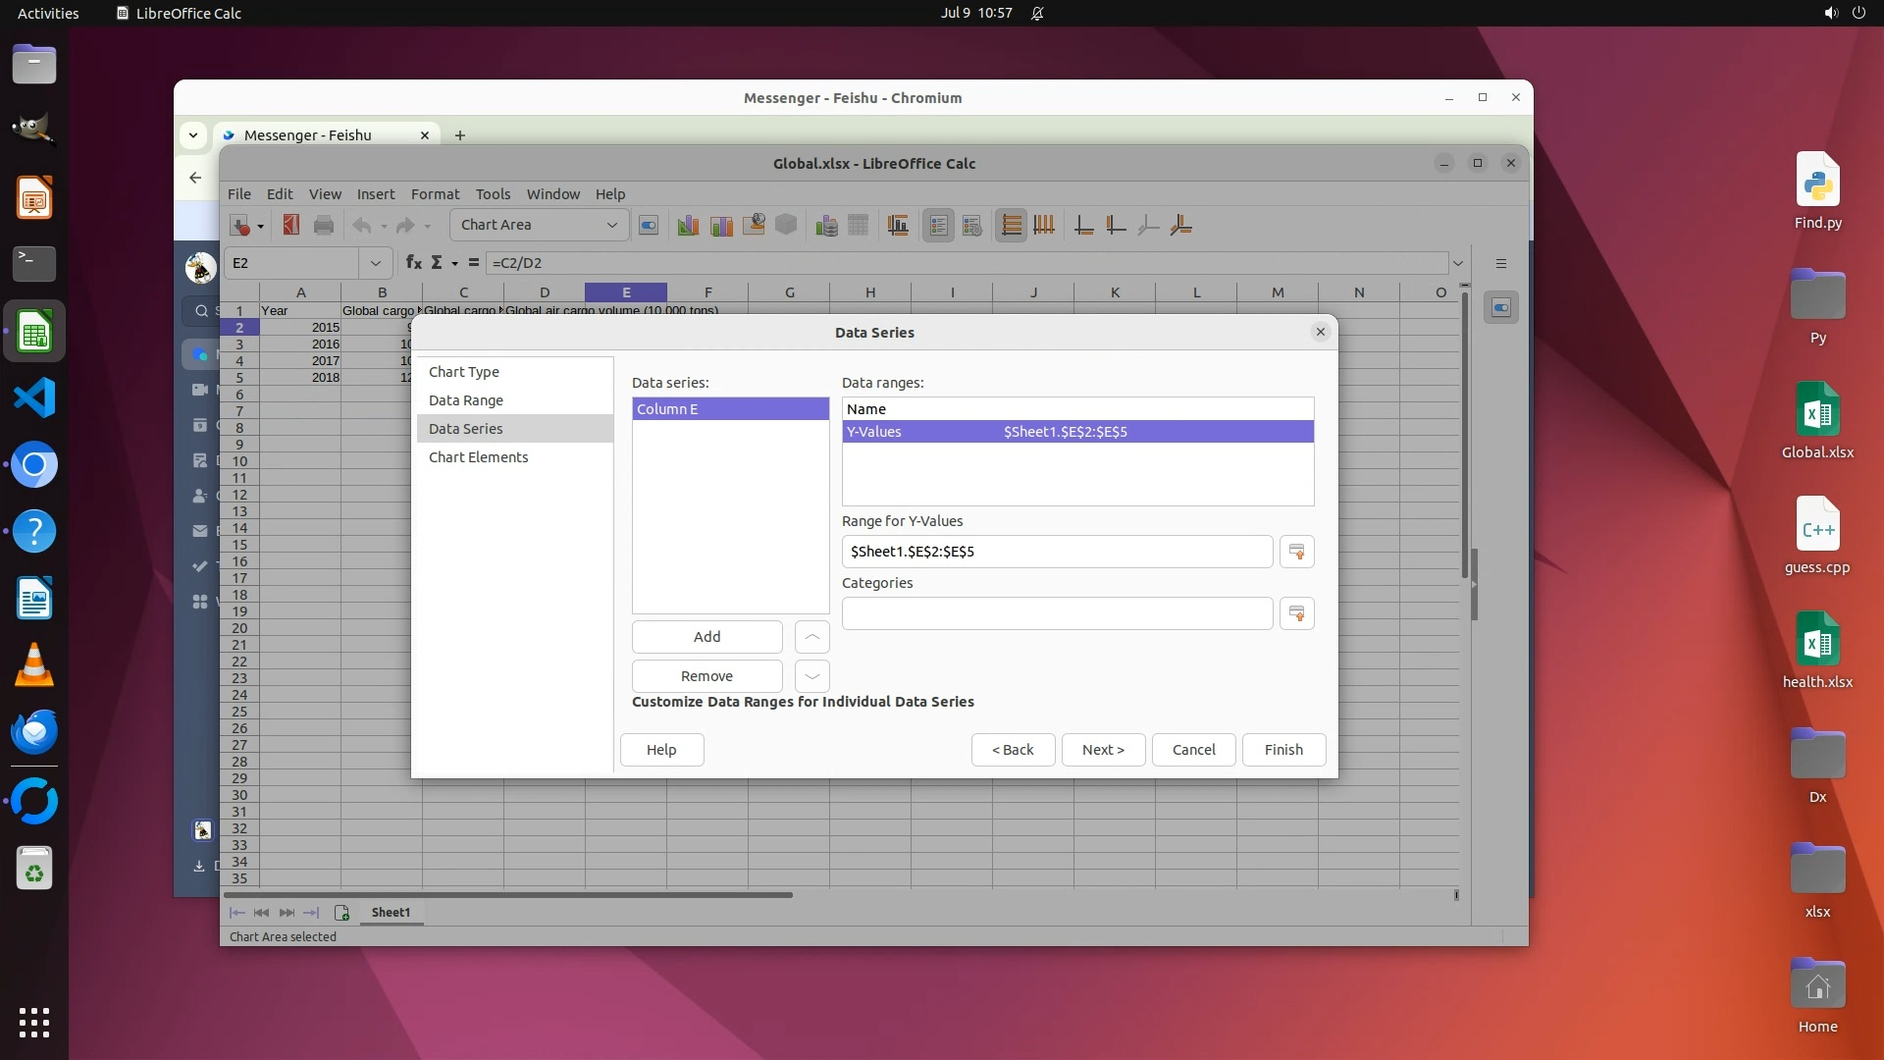Viewport: 1884px width, 1060px height.
Task: Open the Format menu
Action: pyautogui.click(x=435, y=194)
